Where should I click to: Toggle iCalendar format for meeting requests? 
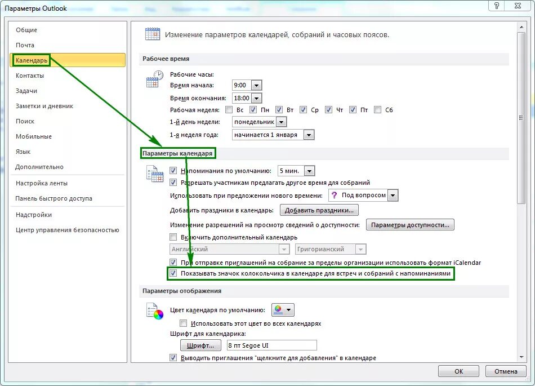click(173, 262)
